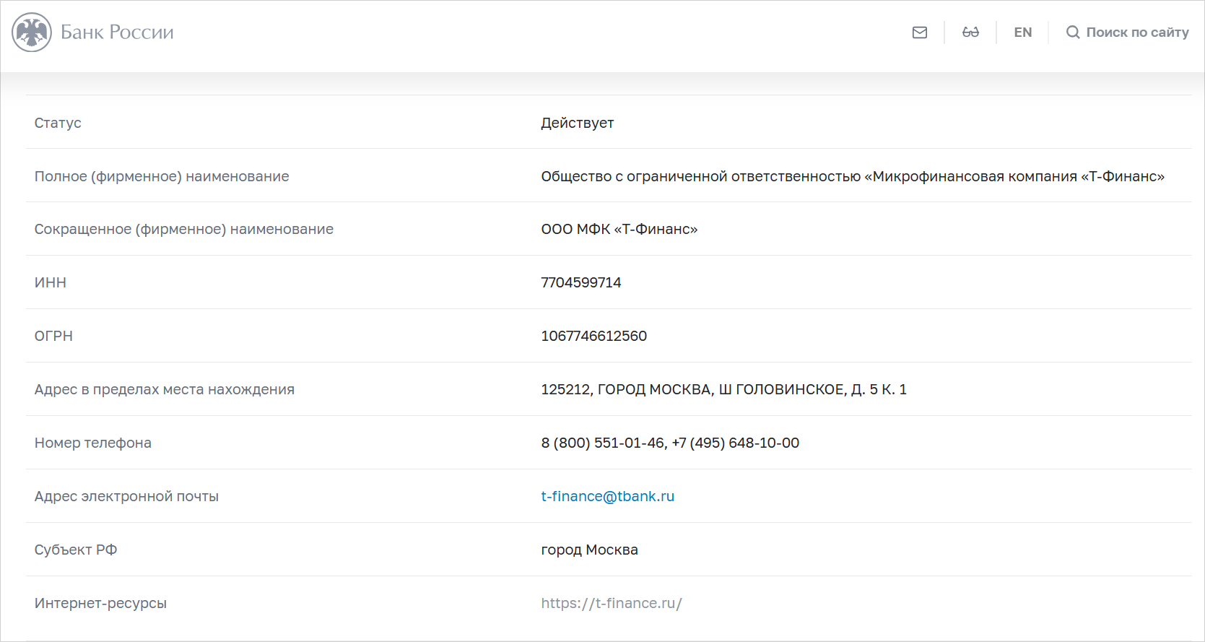1205x642 pixels.
Task: Click the 'Банк России' header text
Action: (117, 32)
